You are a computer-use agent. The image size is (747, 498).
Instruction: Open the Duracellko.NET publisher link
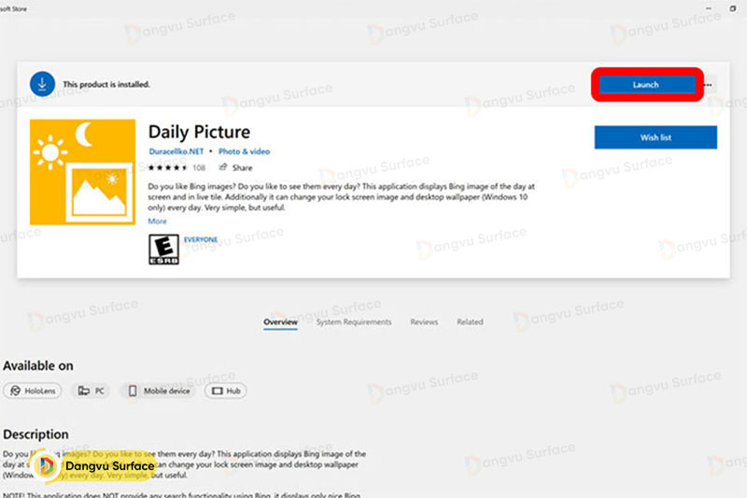pos(176,151)
